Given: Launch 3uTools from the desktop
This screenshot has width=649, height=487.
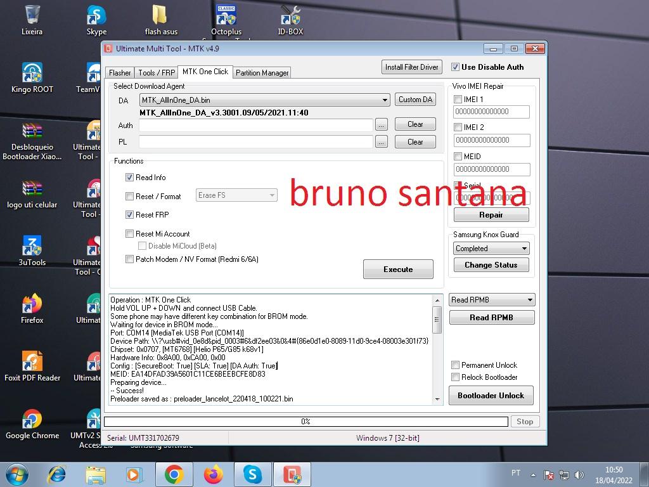Looking at the screenshot, I should 32,250.
